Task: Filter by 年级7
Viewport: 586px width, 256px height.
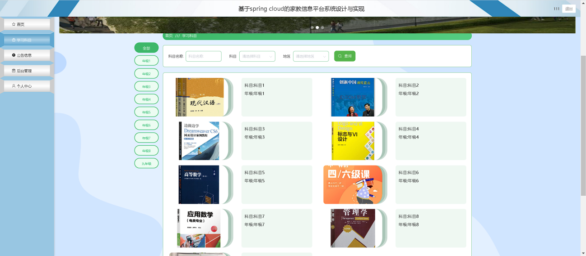Action: (146, 138)
